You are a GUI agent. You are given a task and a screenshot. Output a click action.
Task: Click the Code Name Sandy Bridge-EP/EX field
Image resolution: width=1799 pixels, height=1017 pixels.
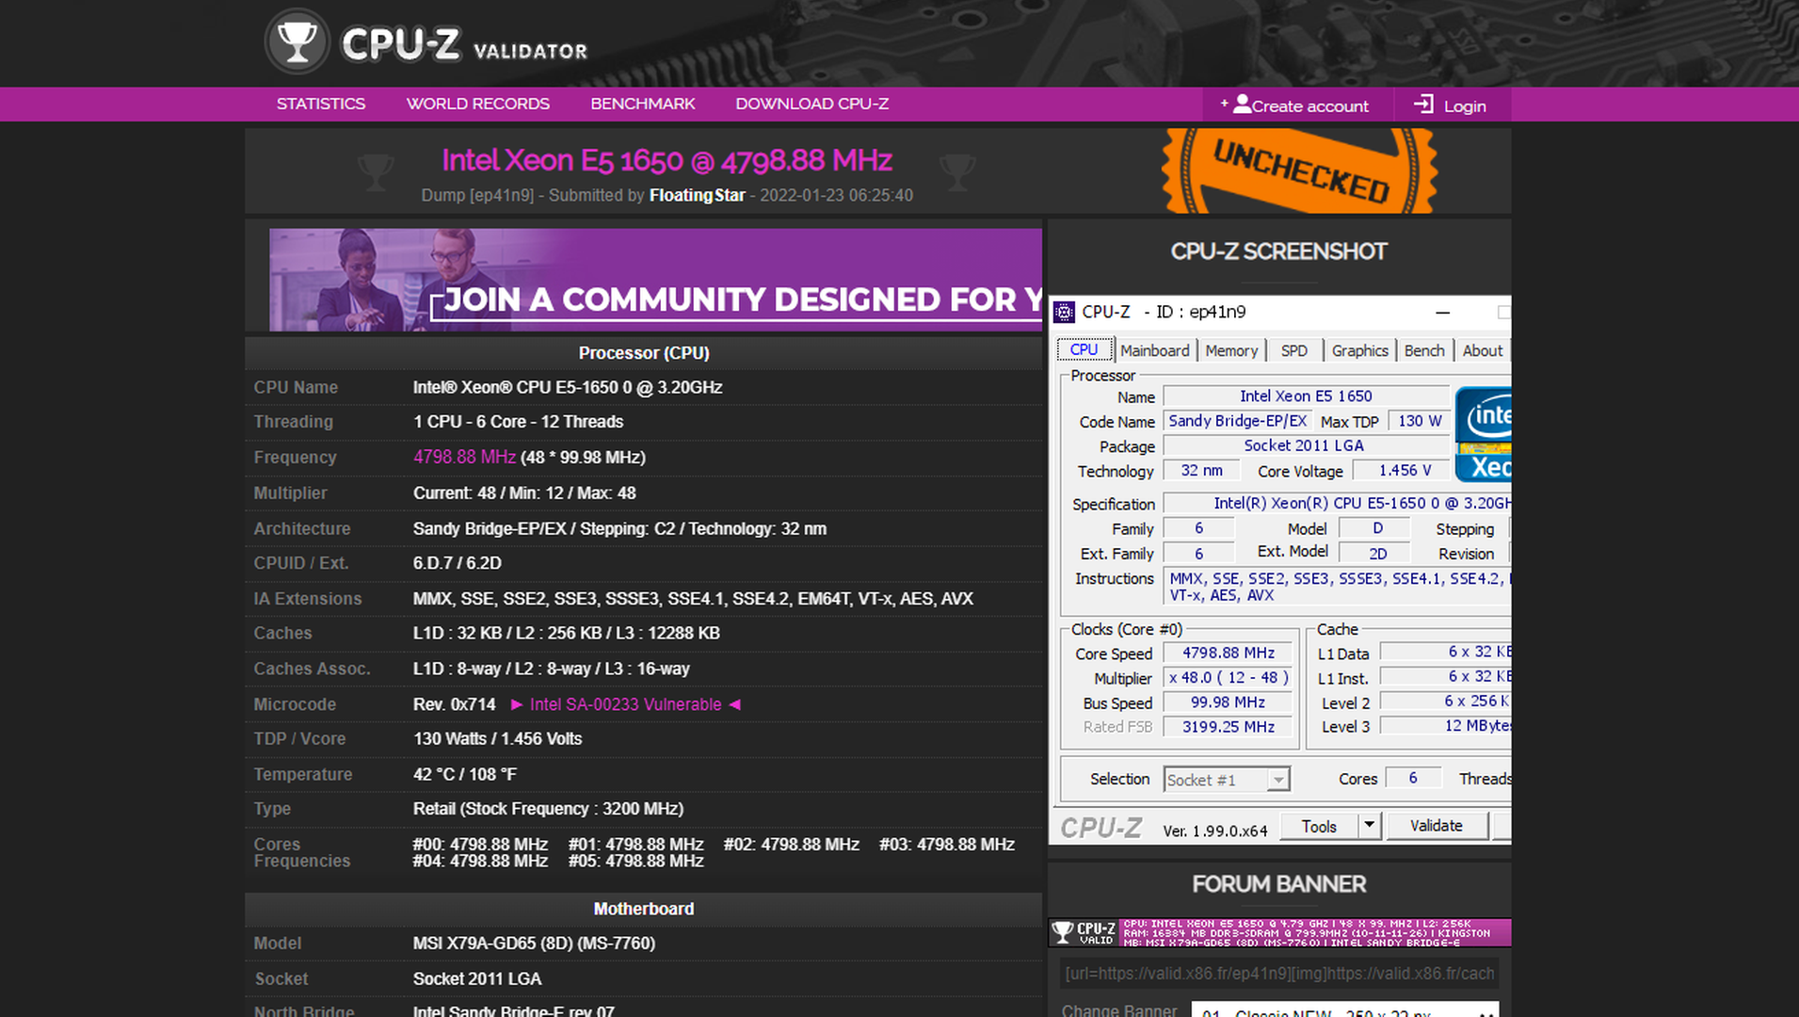coord(1237,421)
